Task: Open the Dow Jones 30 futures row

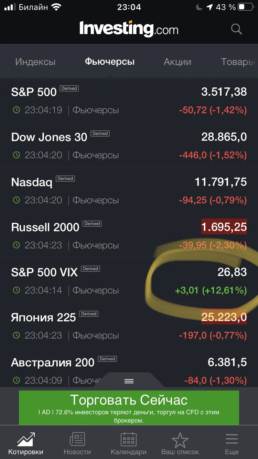Action: (129, 145)
